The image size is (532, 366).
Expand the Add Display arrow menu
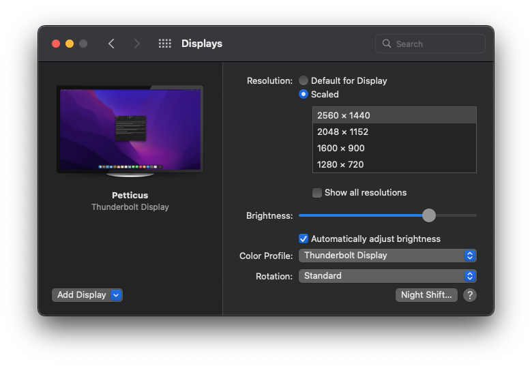pyautogui.click(x=116, y=295)
